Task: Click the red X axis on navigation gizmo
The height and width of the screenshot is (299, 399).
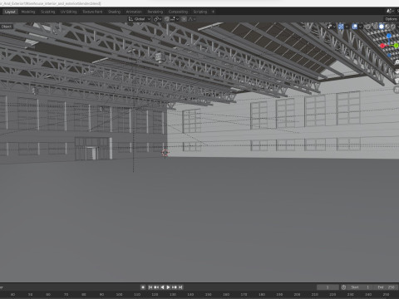Action: point(382,46)
